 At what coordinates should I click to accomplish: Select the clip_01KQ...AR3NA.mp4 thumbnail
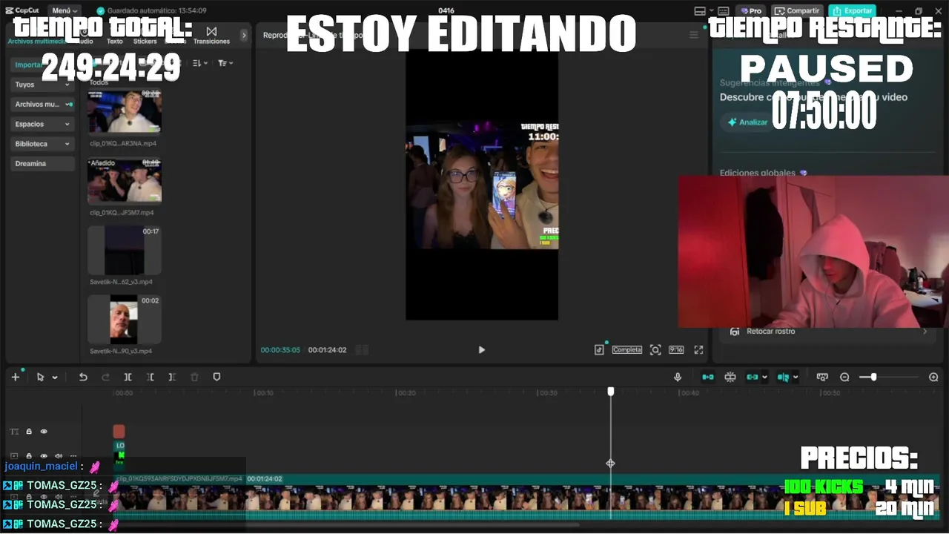125,111
